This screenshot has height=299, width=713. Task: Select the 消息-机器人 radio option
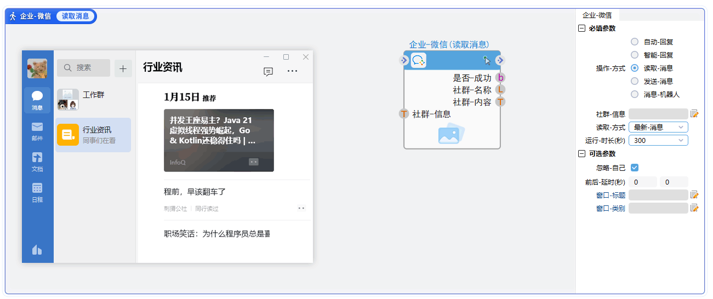(x=635, y=94)
